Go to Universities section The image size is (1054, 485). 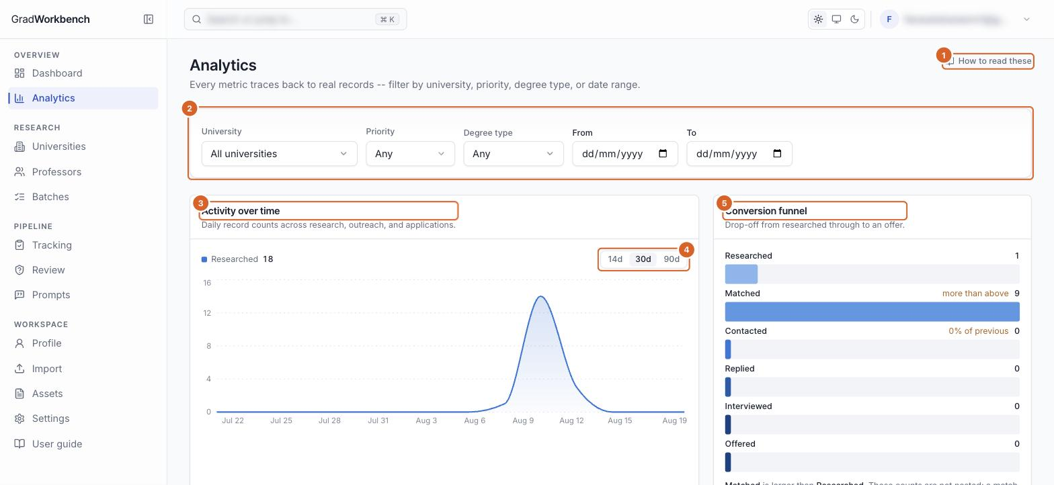tap(83, 146)
